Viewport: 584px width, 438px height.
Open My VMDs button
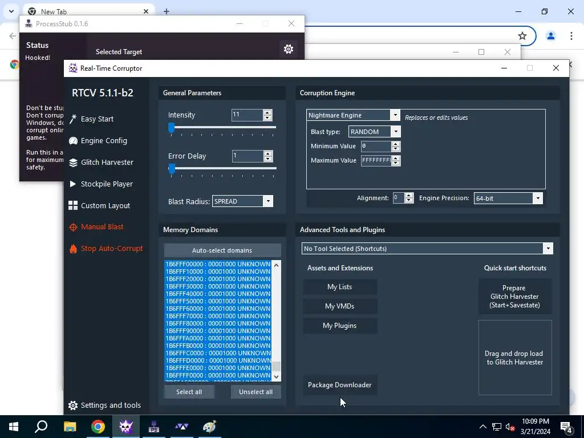pyautogui.click(x=340, y=306)
